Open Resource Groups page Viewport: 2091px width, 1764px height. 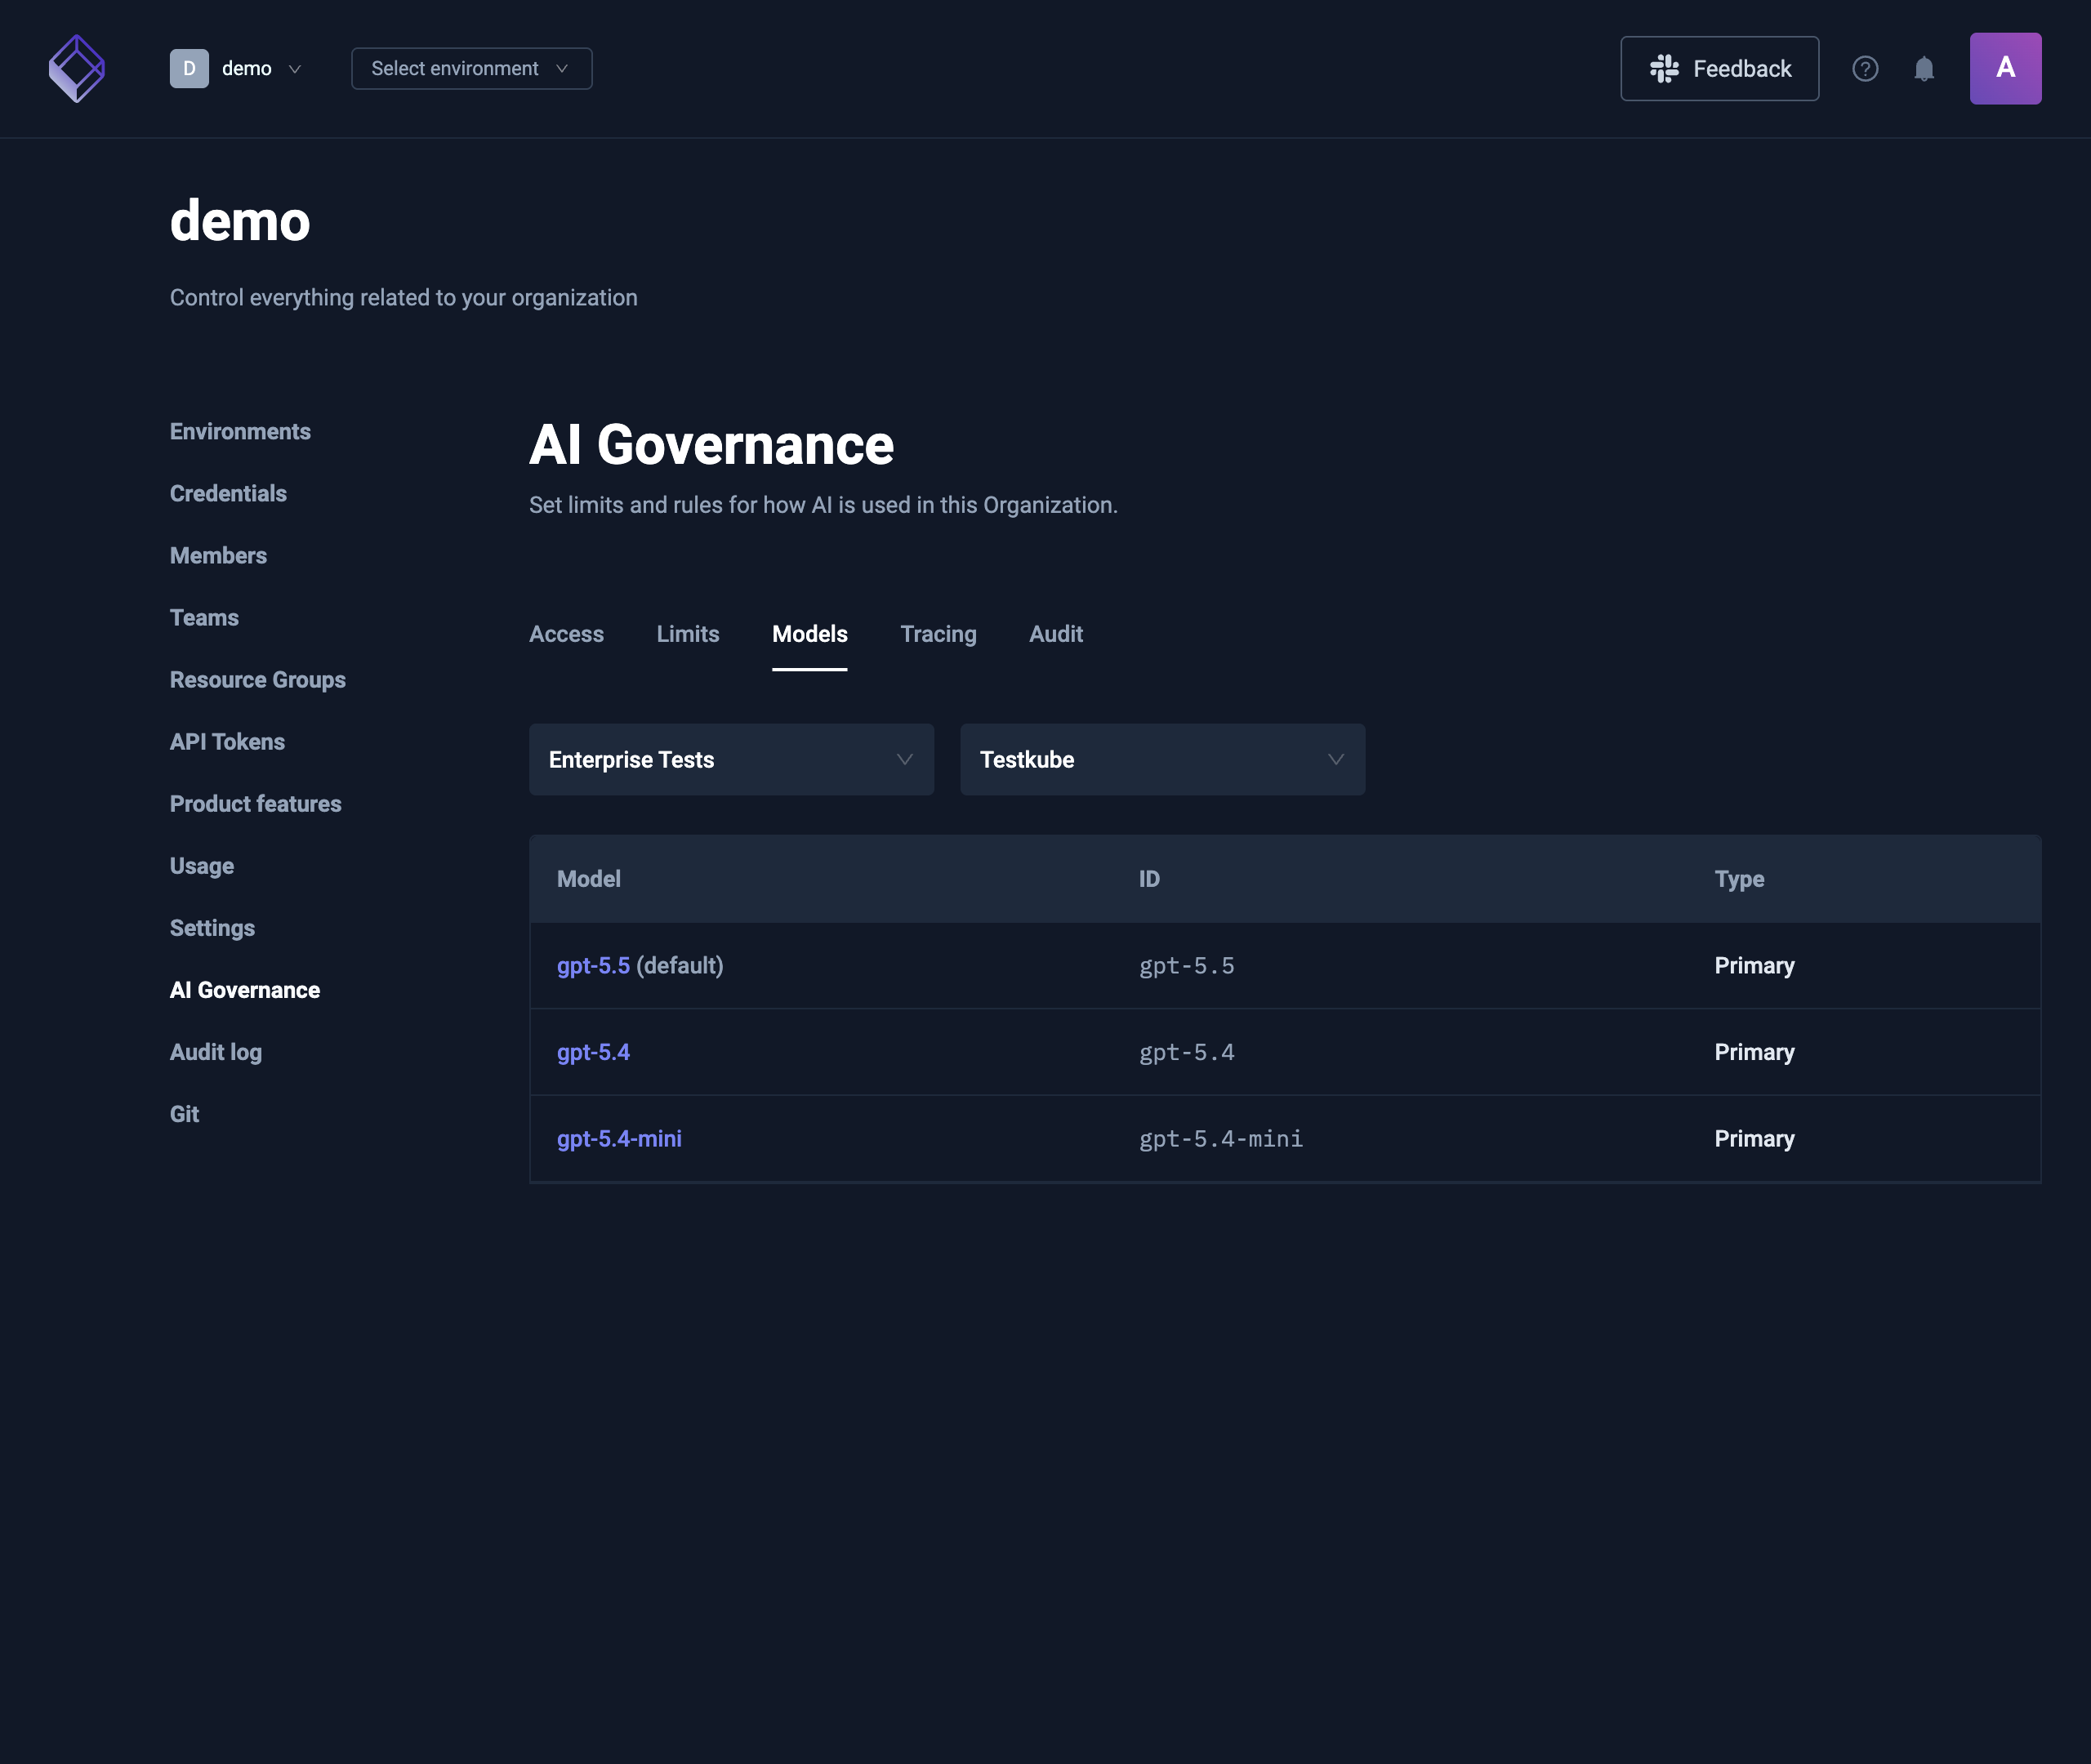point(258,680)
